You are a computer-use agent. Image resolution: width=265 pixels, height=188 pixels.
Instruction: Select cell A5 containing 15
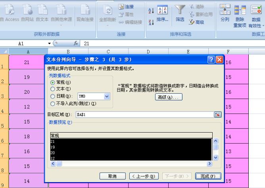click(27, 121)
